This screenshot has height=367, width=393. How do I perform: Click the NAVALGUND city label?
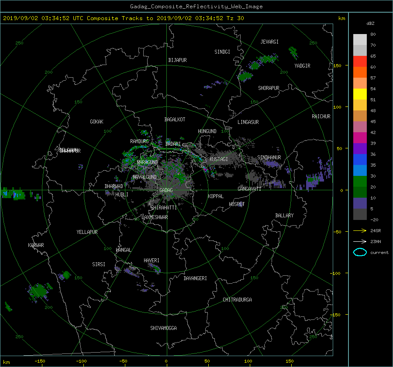145,177
